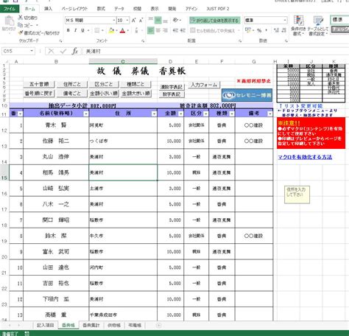Click the increase decimal icon
The image size is (349, 336).
[277, 30]
